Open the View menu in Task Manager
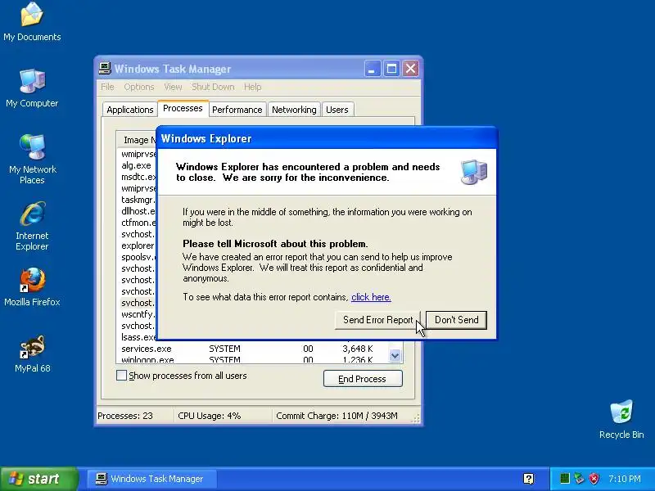655x491 pixels. point(173,87)
